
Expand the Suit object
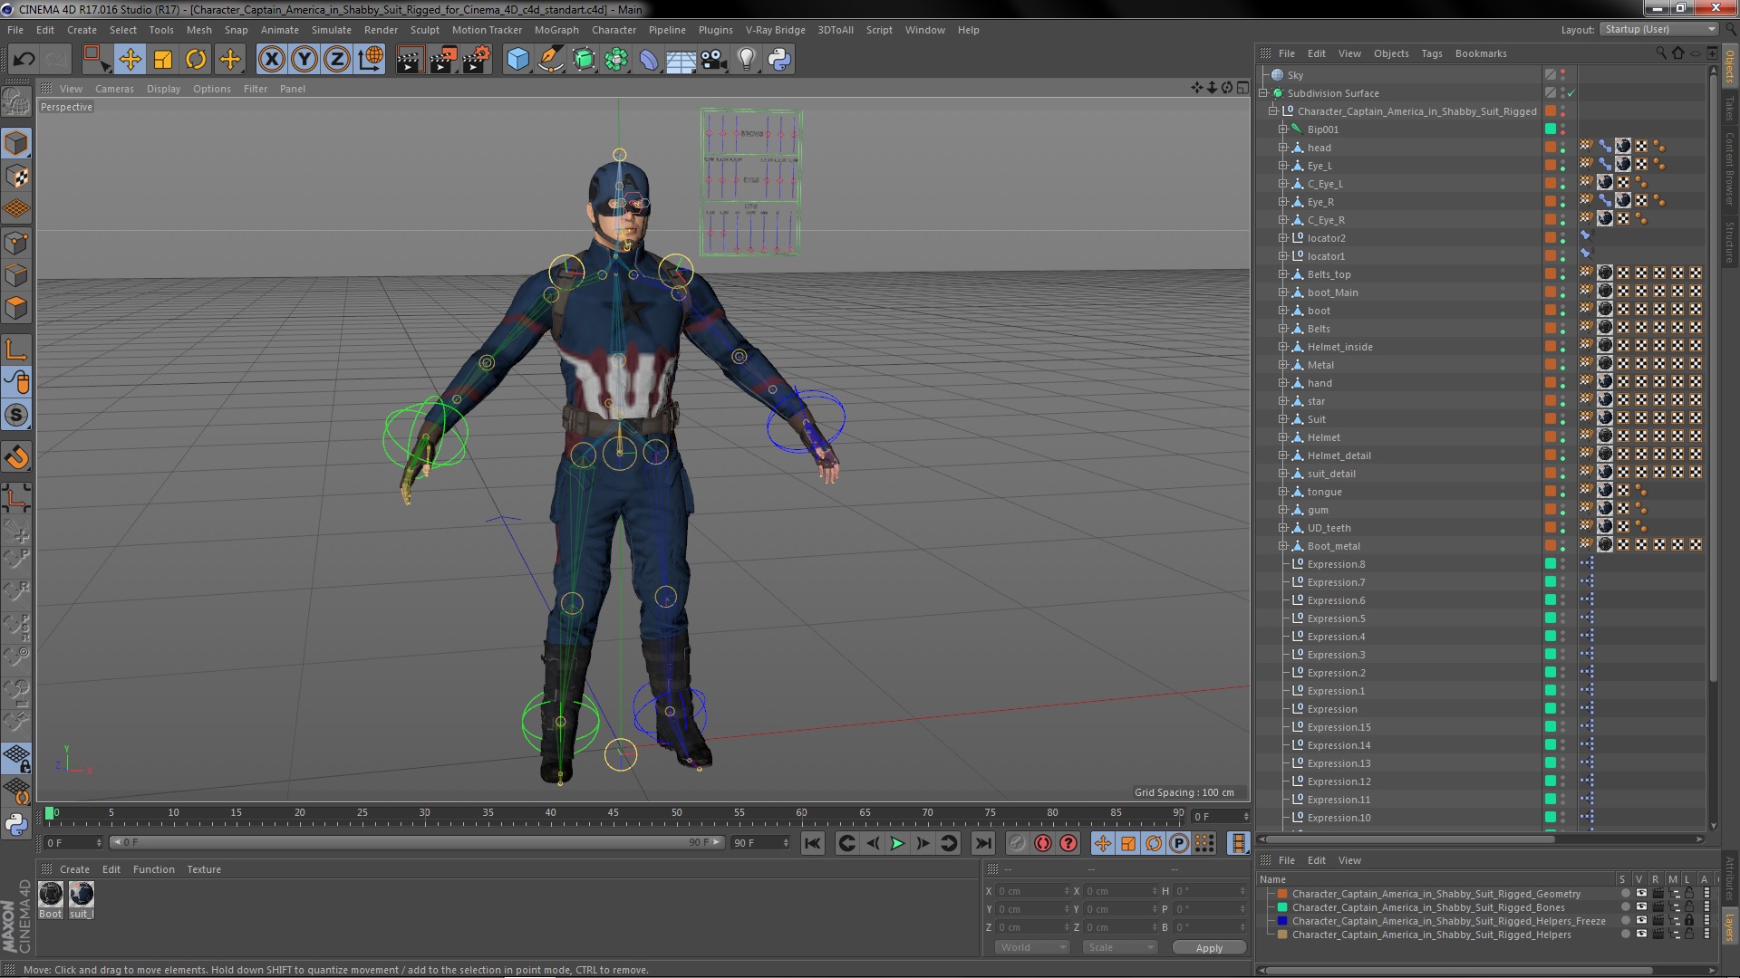pos(1283,419)
